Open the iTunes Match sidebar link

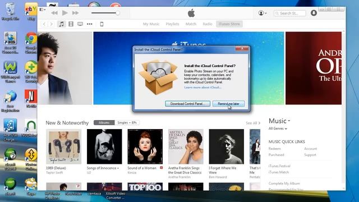coord(279,172)
